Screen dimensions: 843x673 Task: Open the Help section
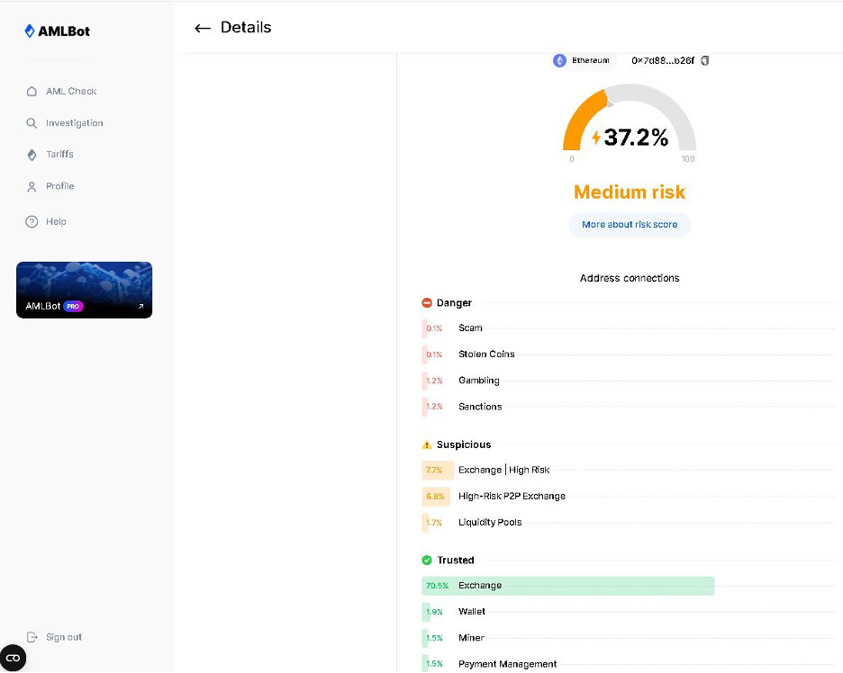46,222
